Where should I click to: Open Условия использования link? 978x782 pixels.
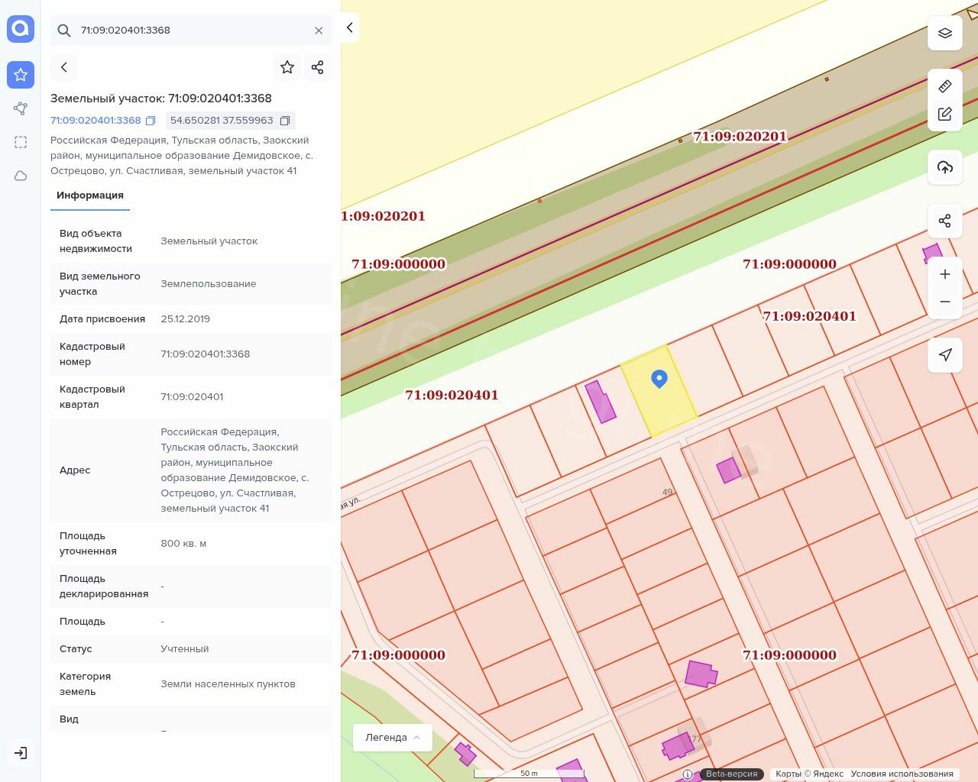coord(902,774)
